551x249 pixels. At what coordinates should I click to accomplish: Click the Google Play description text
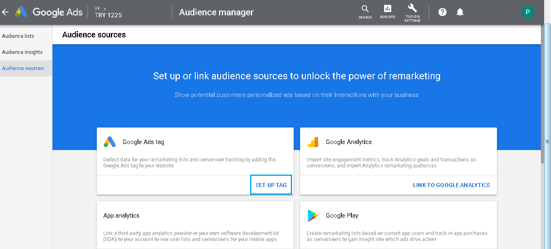click(x=397, y=236)
